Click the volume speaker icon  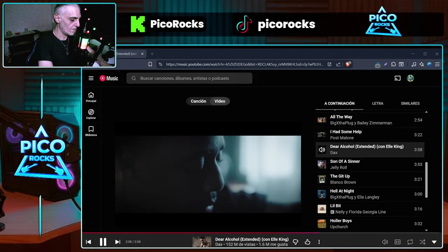coord(385,242)
